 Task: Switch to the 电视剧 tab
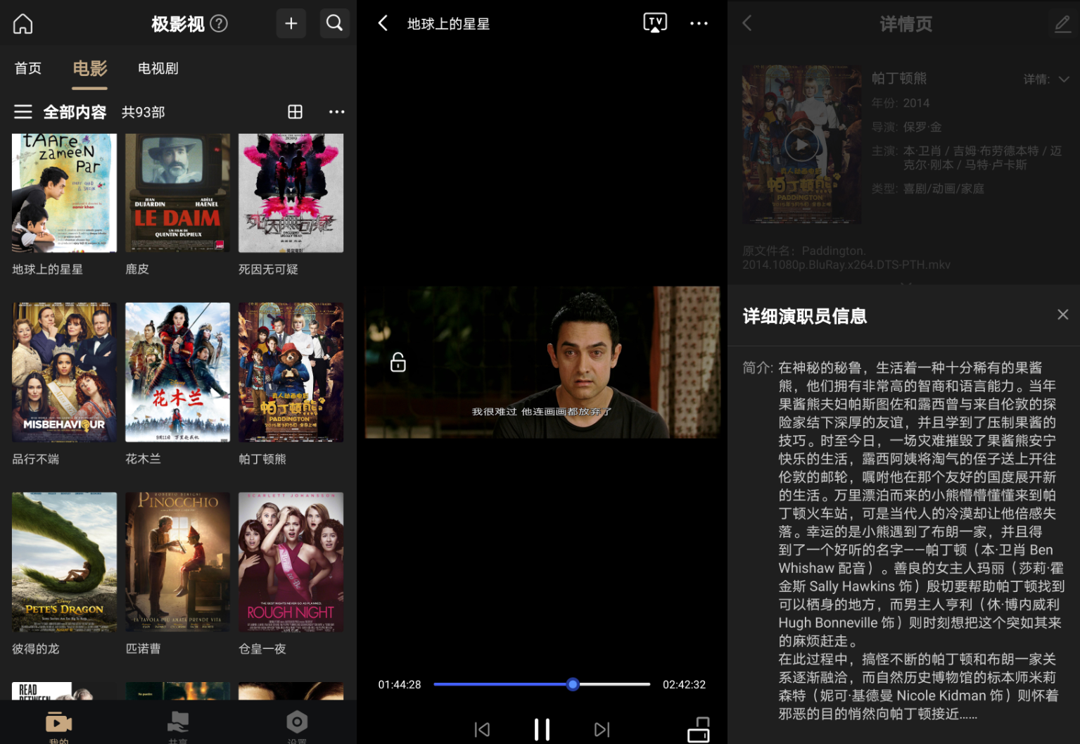pos(158,68)
